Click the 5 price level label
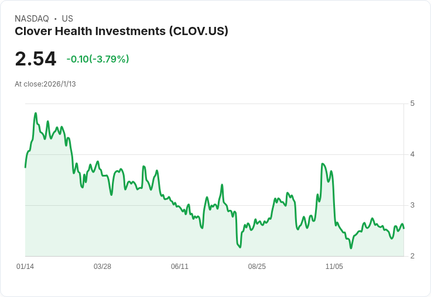Image resolution: width=431 pixels, height=297 pixels. point(412,103)
